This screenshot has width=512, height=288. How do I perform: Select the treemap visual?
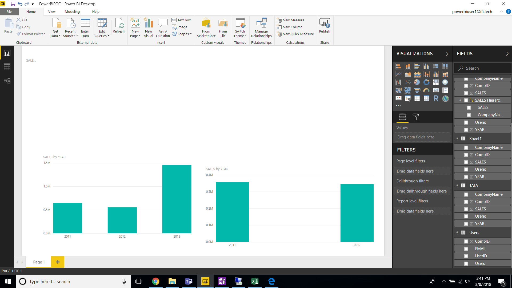click(x=436, y=82)
